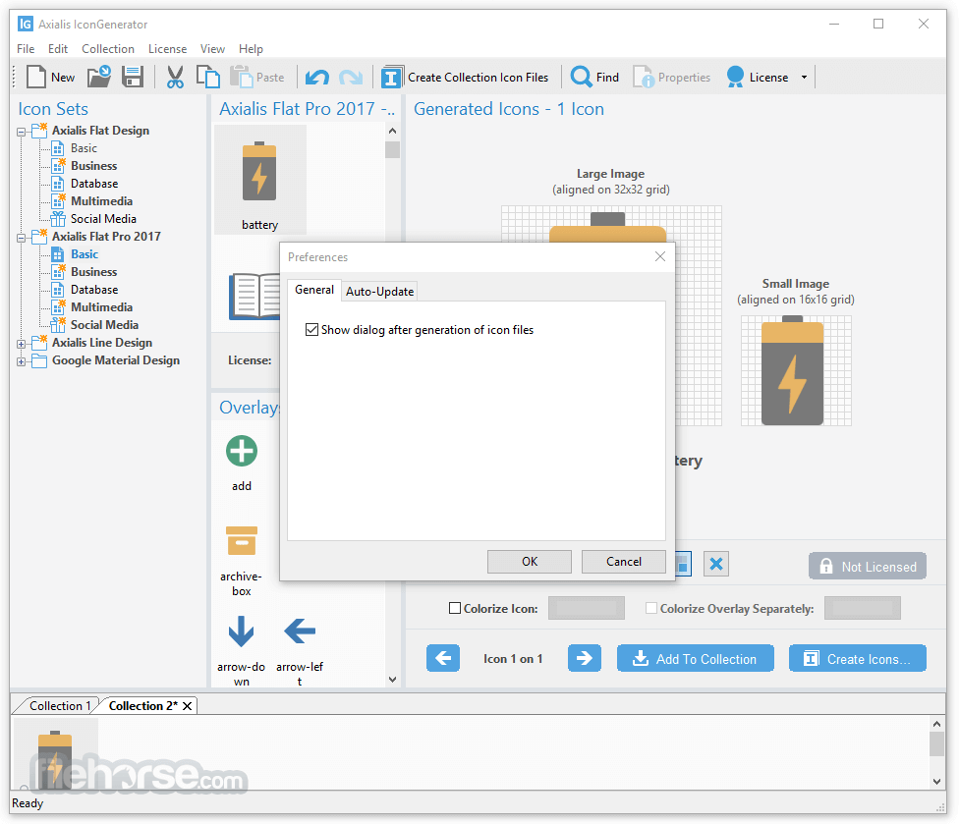
Task: Click the icon list scrollbar up arrow
Action: (393, 131)
